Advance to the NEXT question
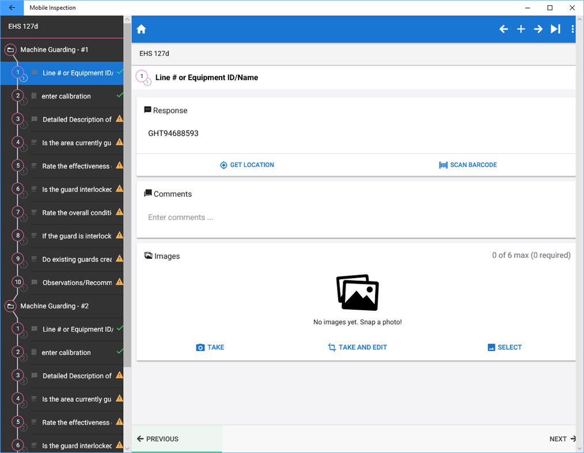Image resolution: width=584 pixels, height=453 pixels. click(x=562, y=439)
